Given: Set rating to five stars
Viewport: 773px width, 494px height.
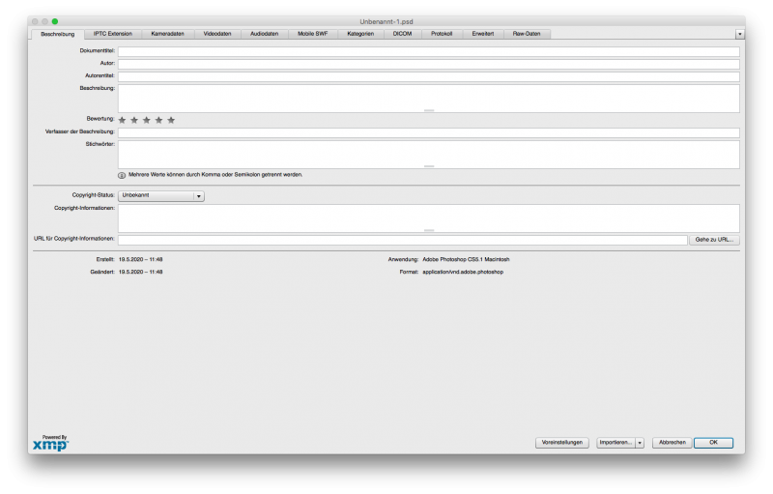Looking at the screenshot, I should tap(171, 120).
